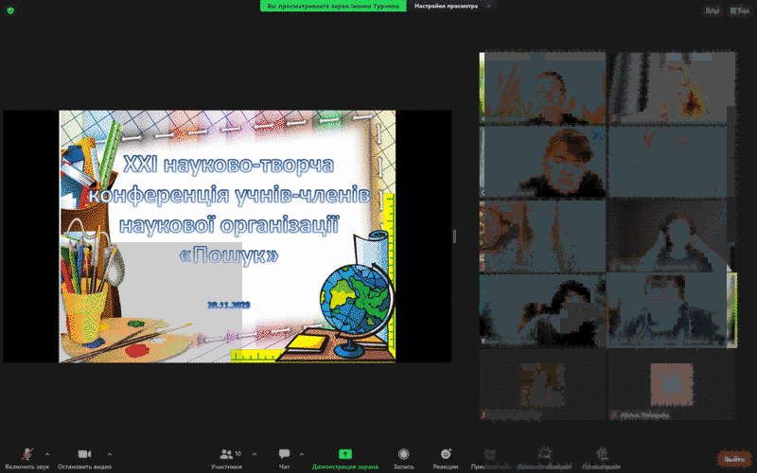Click the green screen viewing notification banner
Image resolution: width=757 pixels, height=473 pixels.
334,6
